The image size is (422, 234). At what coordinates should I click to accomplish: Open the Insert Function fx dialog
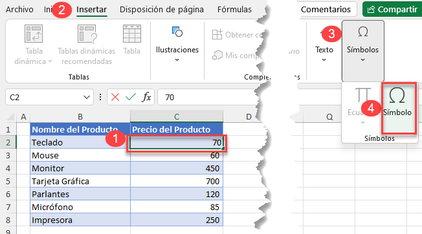146,97
